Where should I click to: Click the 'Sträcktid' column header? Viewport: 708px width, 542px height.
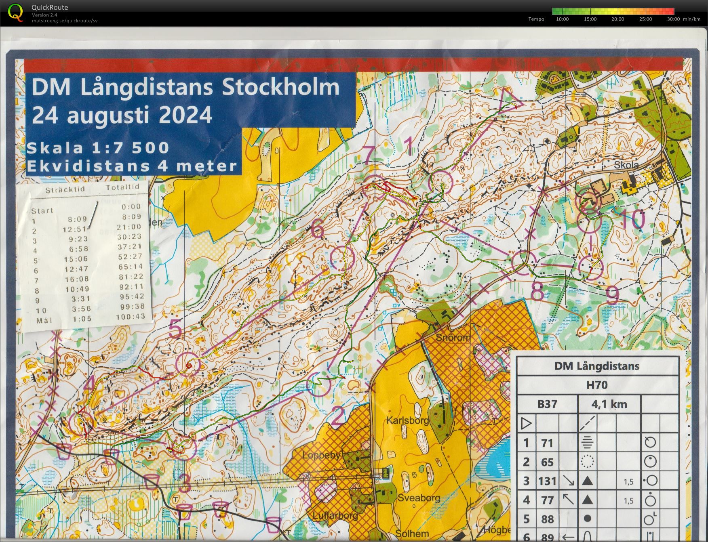[x=65, y=190]
